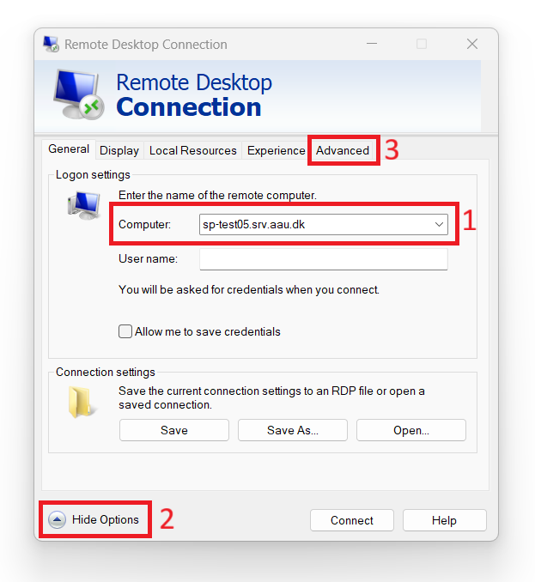Click inside the Computer name field
The height and width of the screenshot is (582, 535).
324,224
